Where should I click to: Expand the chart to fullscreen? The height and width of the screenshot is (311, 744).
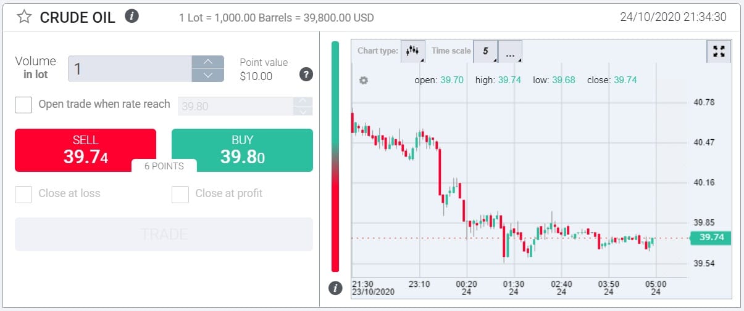718,51
